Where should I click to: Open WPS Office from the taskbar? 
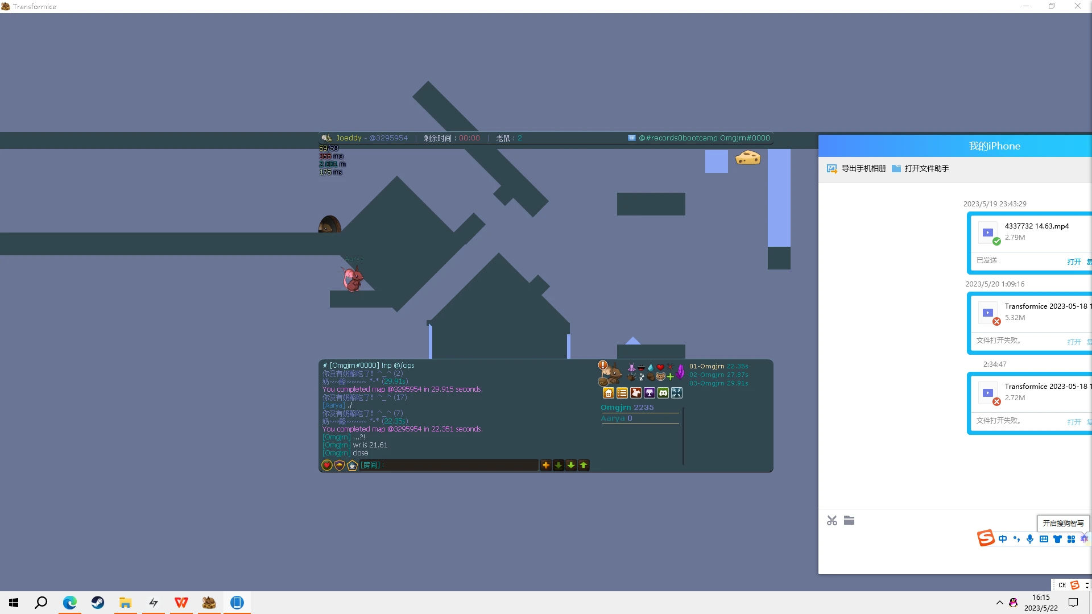pyautogui.click(x=181, y=603)
